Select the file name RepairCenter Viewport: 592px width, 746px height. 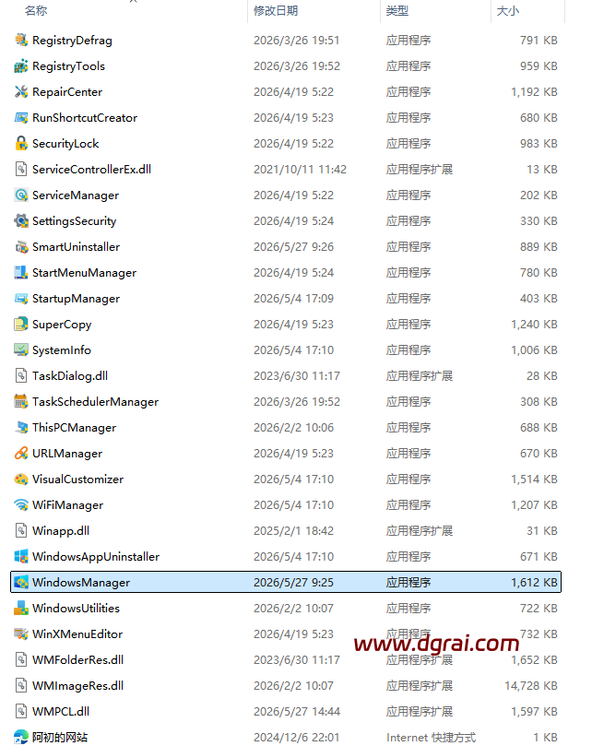[67, 92]
